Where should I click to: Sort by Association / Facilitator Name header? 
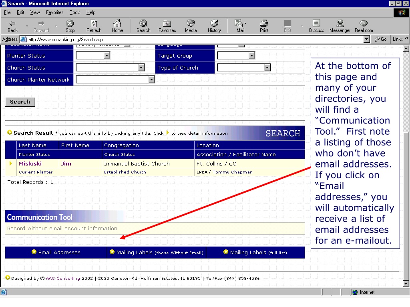[236, 154]
